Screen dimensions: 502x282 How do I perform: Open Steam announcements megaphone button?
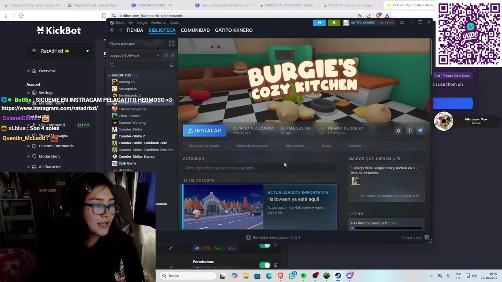point(319,23)
